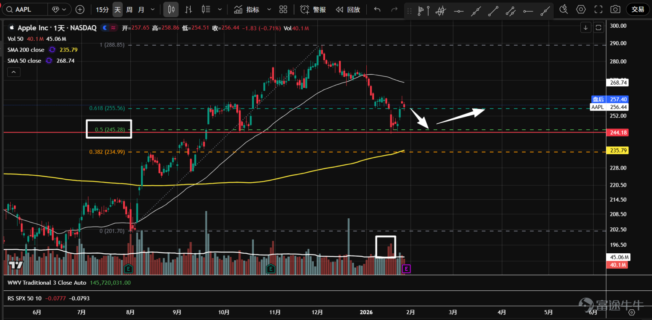Select the 月 monthly timeframe
This screenshot has height=320, width=652.
[x=141, y=9]
